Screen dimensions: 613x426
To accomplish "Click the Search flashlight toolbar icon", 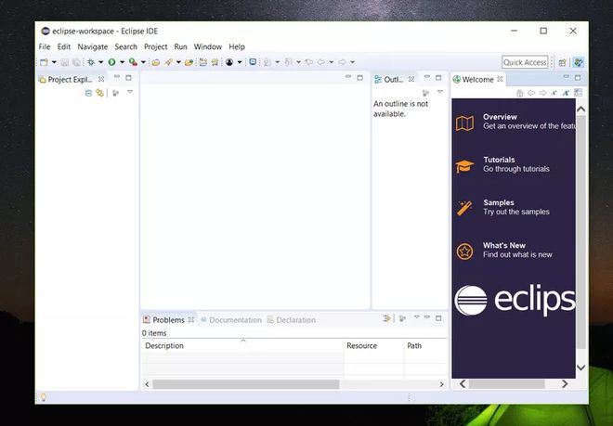I will click(x=169, y=62).
